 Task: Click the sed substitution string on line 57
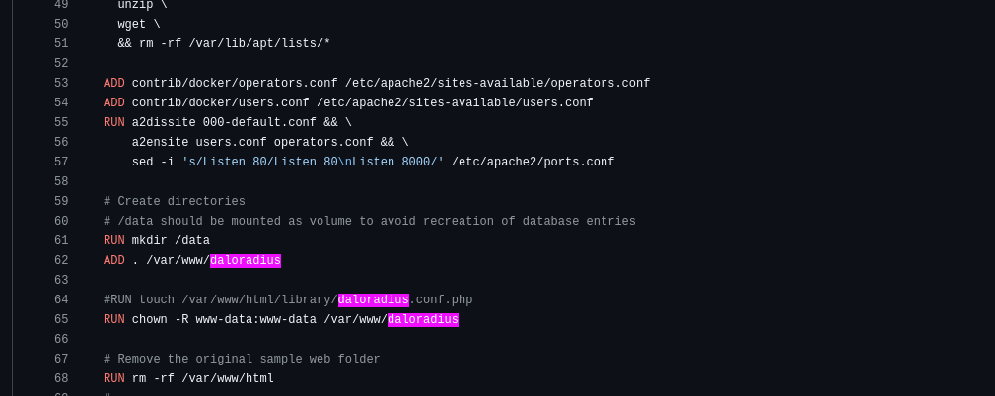pos(313,162)
